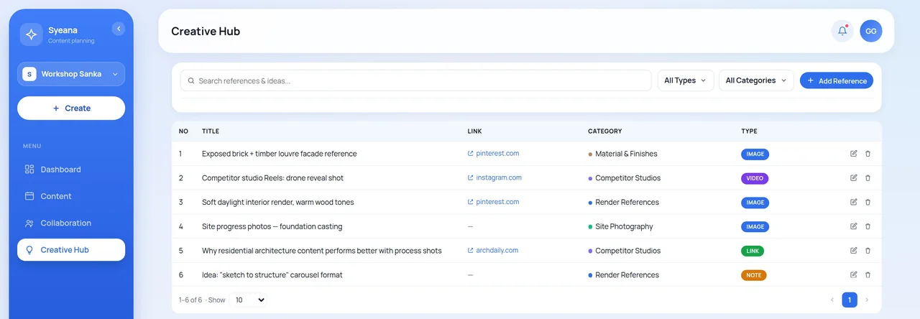Delete the Site progress photos row
Viewport: 920px width, 319px height.
tap(868, 226)
